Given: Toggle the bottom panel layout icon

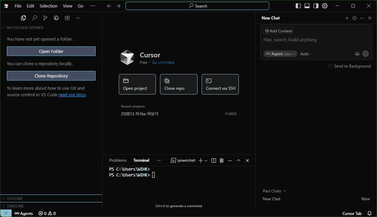Looking at the screenshot, I should pyautogui.click(x=307, y=6).
